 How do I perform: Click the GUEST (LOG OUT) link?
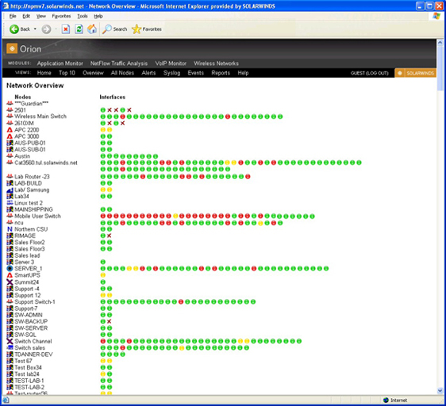(x=370, y=73)
